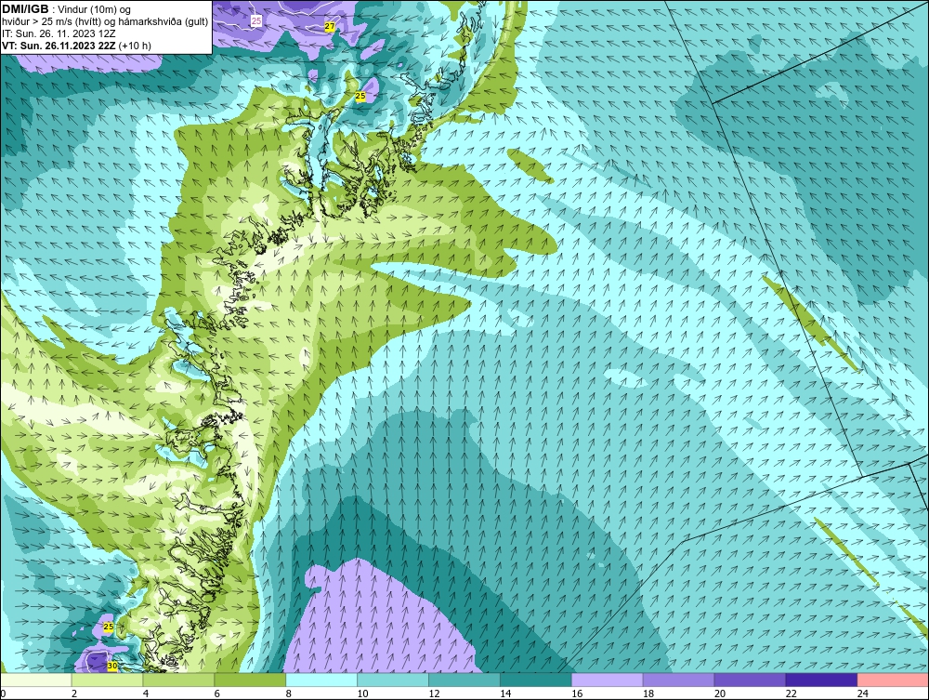Image resolution: width=929 pixels, height=700 pixels.
Task: Click the DMI/IGB title text
Action: [25, 9]
